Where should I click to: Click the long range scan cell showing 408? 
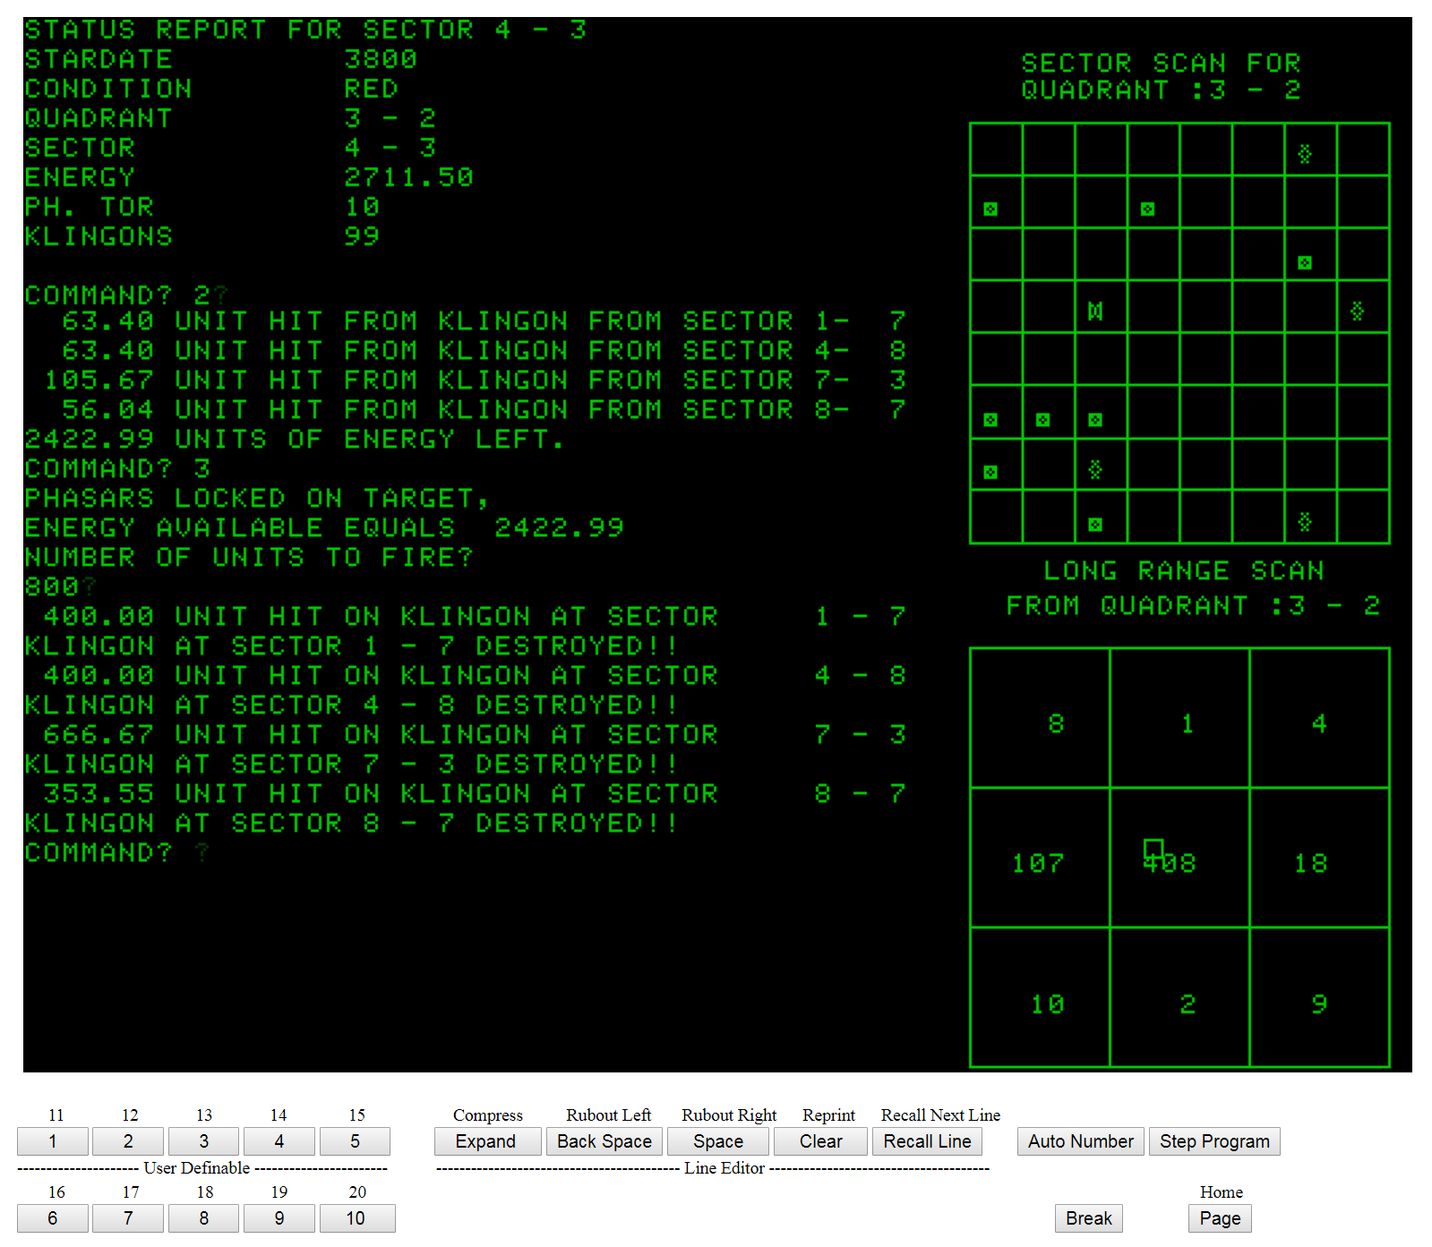(1179, 858)
